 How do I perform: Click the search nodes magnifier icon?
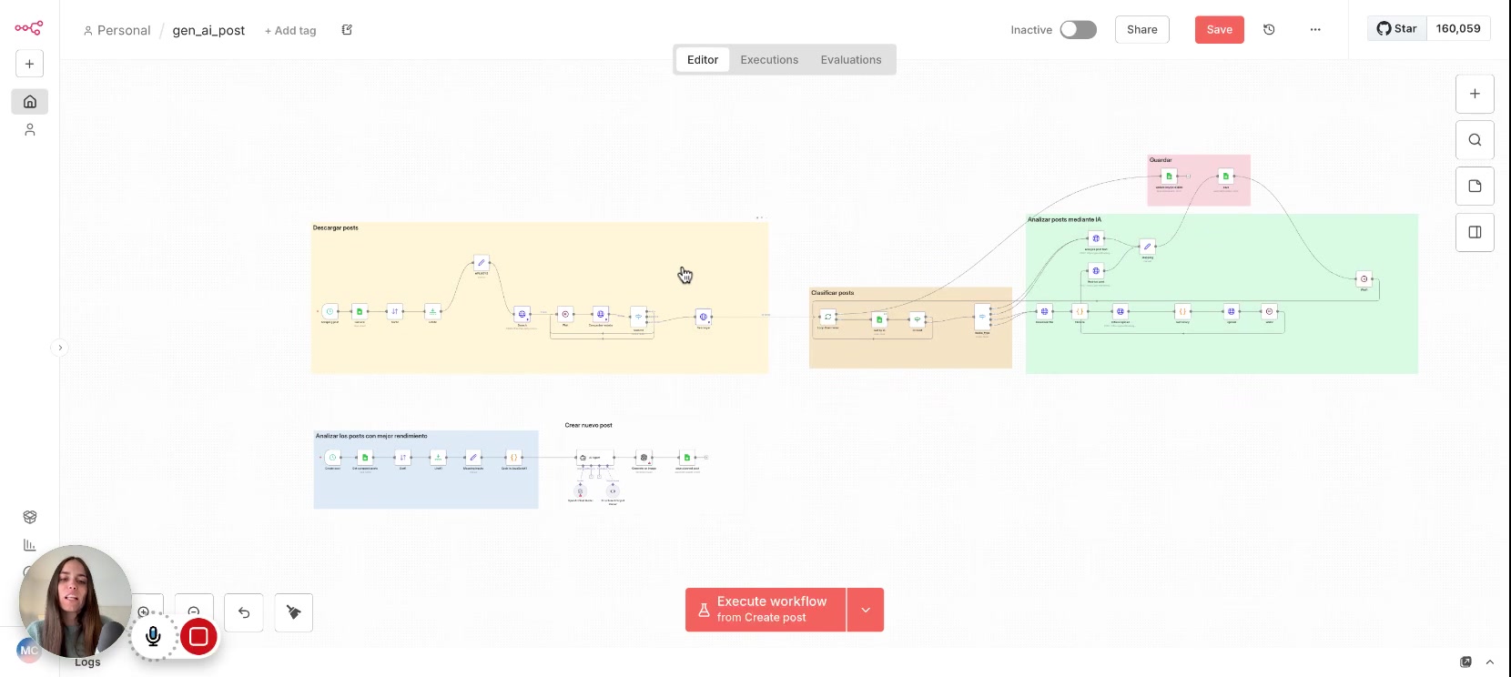click(1475, 140)
